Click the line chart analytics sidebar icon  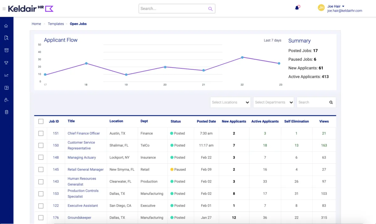point(6,75)
